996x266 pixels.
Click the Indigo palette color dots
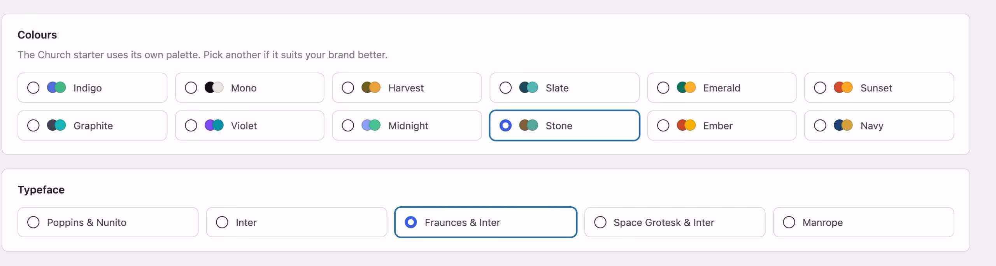pos(56,88)
